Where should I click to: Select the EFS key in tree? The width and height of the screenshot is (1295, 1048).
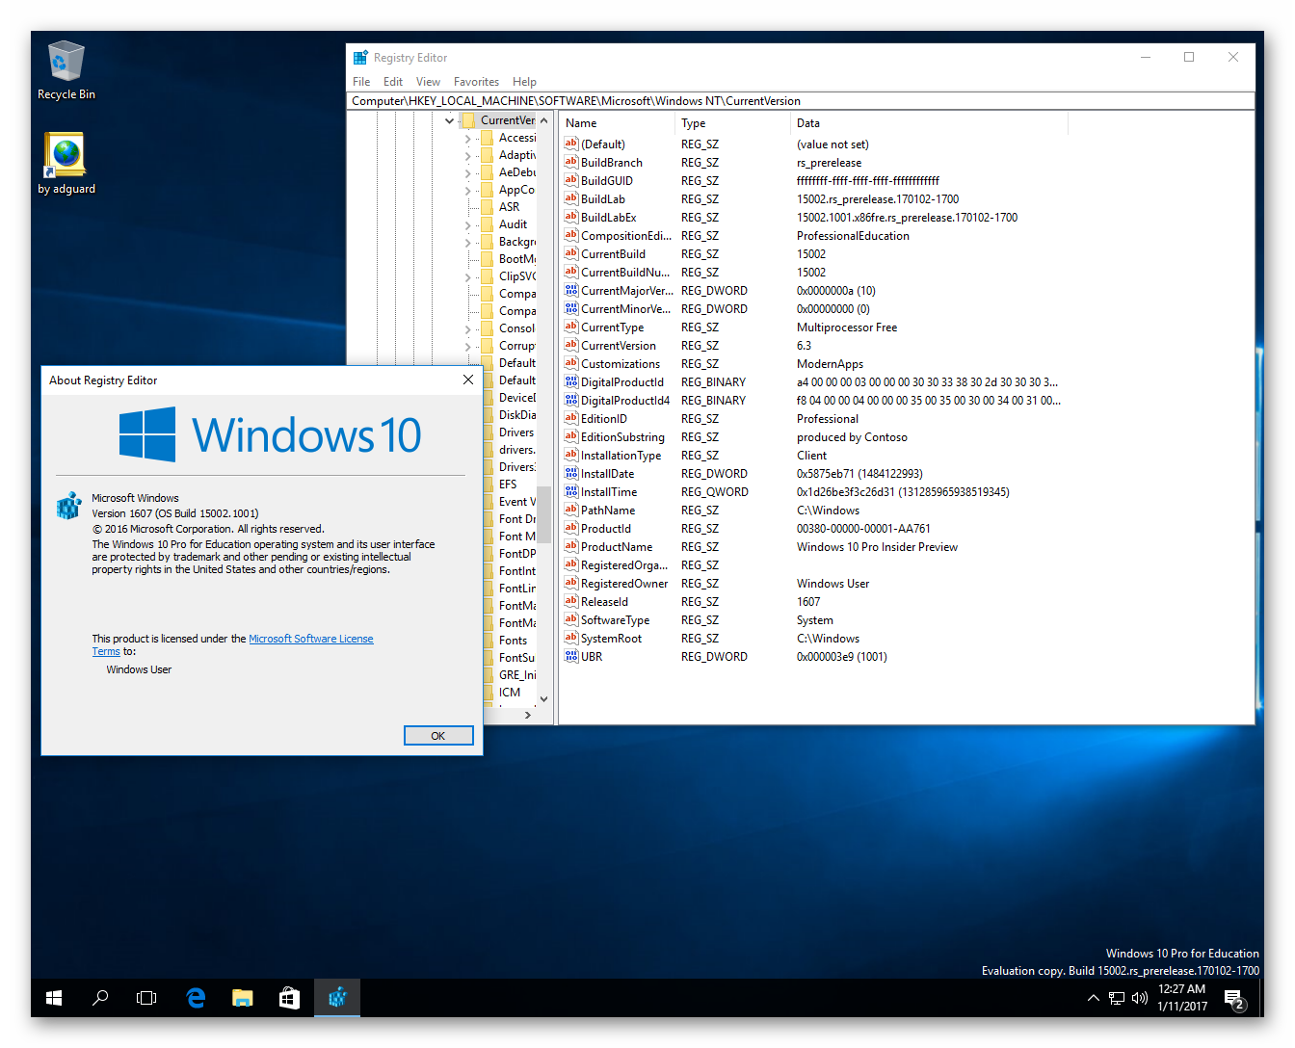[508, 485]
